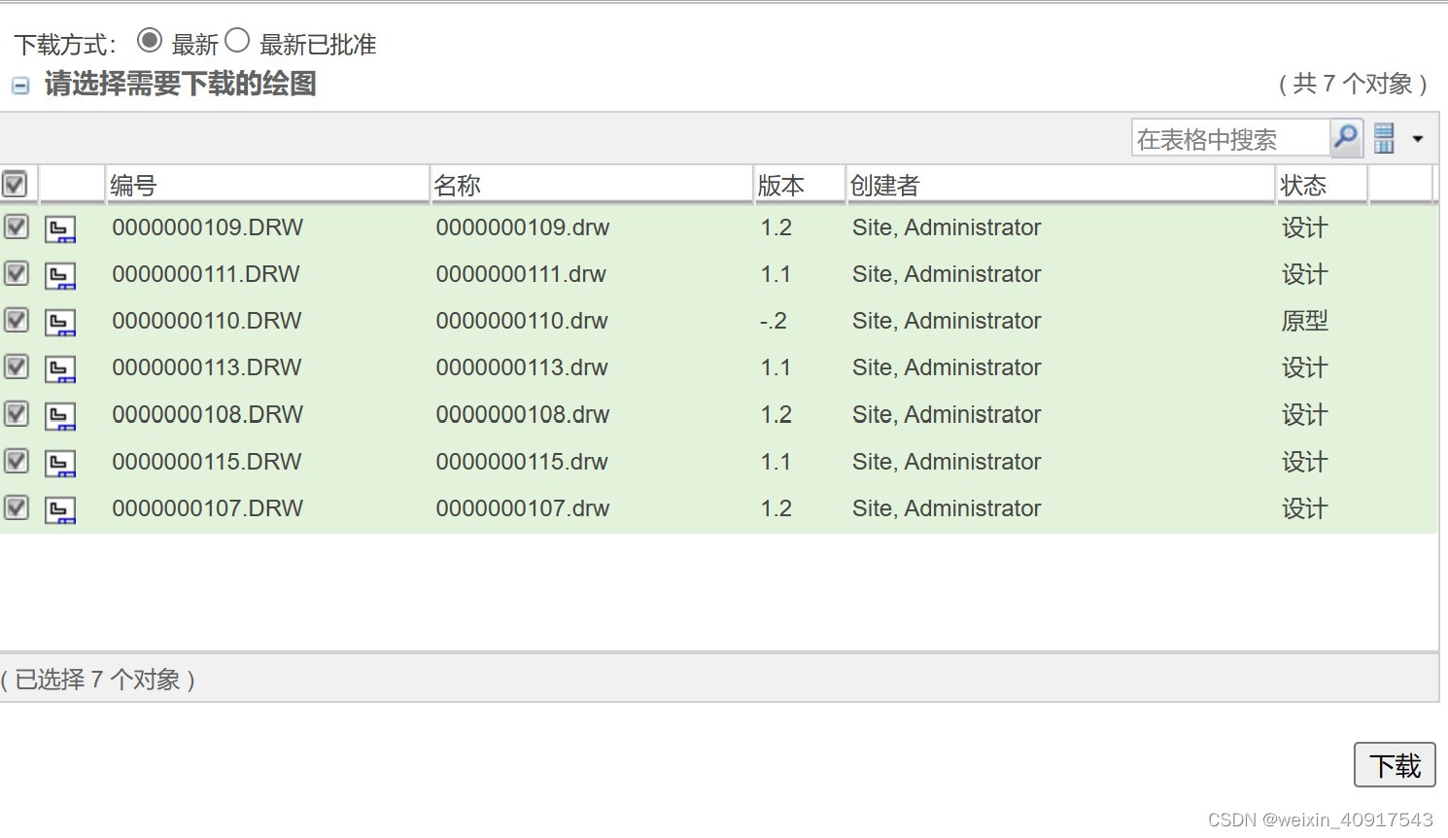Select the 最新已批准 radio button
The width and height of the screenshot is (1448, 838).
click(x=237, y=41)
